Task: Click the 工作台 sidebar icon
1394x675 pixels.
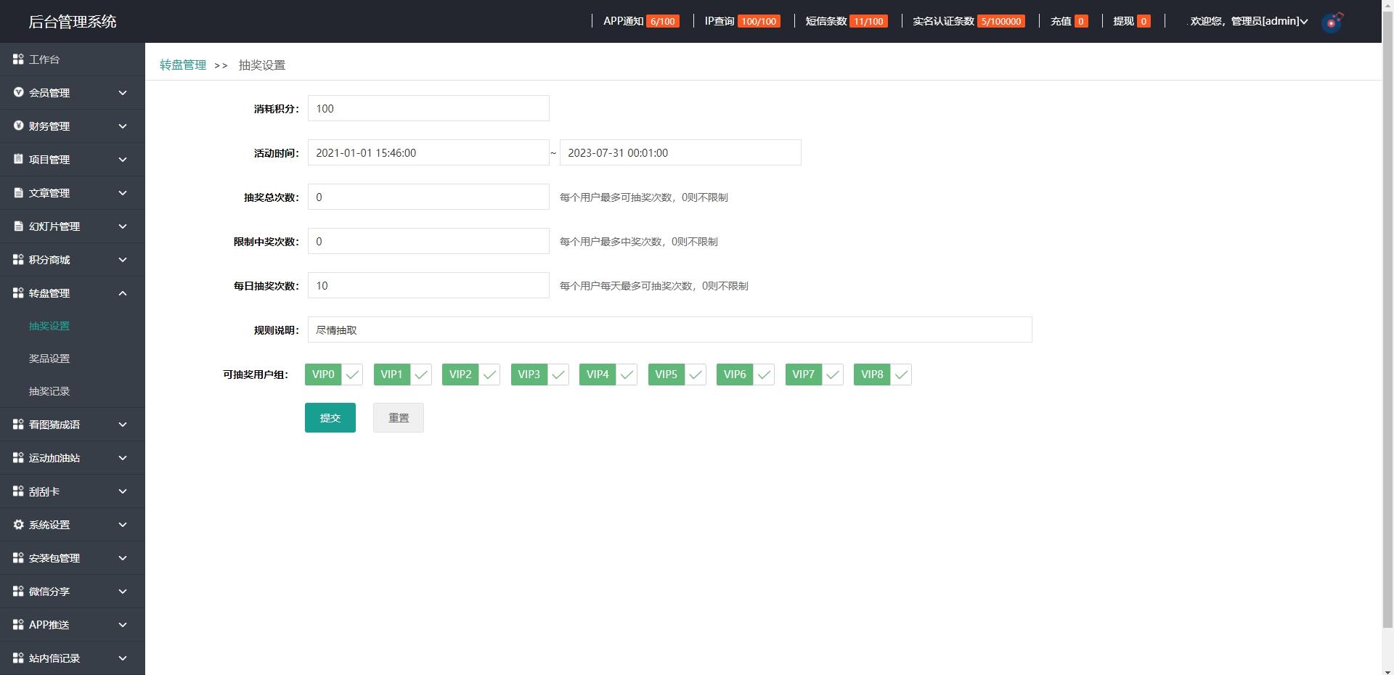Action: 18,59
